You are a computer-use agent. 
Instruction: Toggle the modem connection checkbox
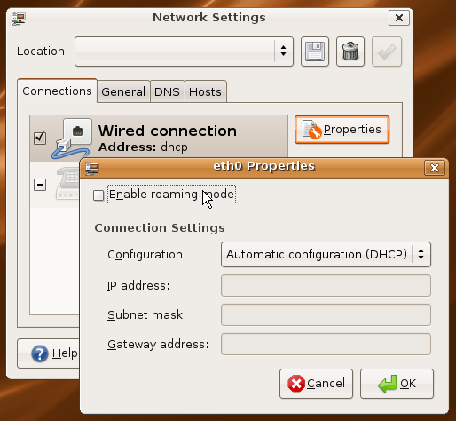40,185
